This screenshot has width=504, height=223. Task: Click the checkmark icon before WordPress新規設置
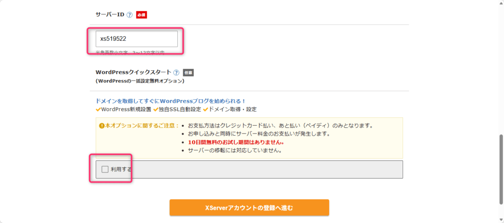click(x=98, y=109)
